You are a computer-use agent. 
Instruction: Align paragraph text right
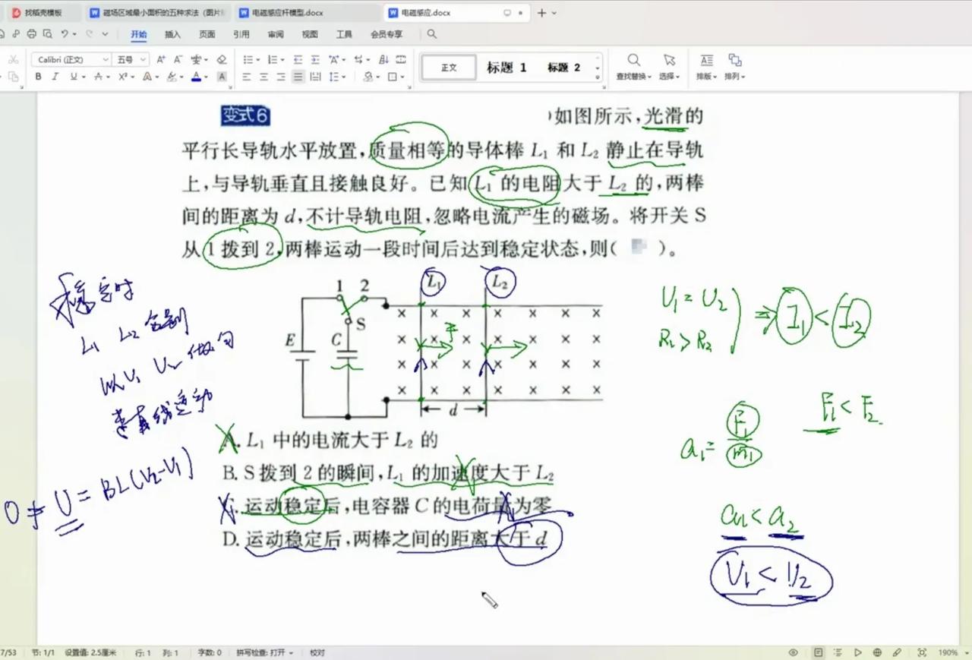click(281, 77)
